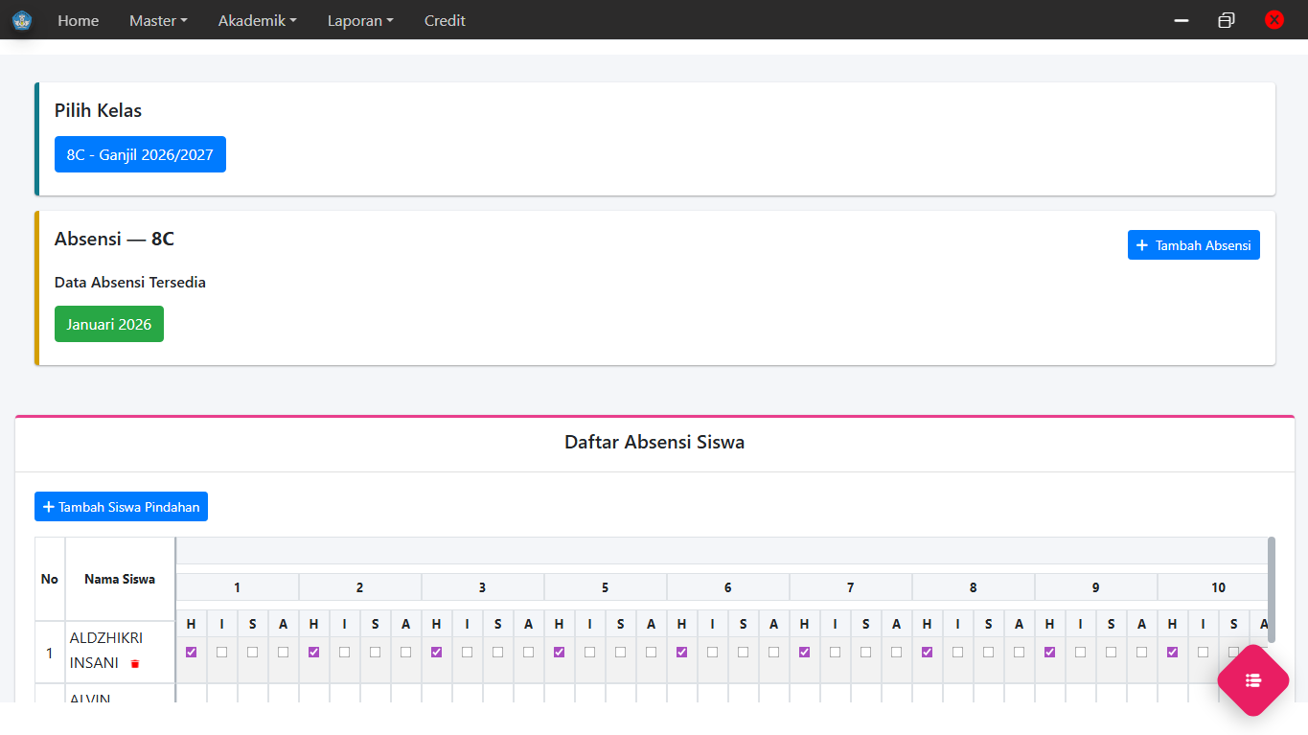Click the red close window icon

click(x=1274, y=20)
